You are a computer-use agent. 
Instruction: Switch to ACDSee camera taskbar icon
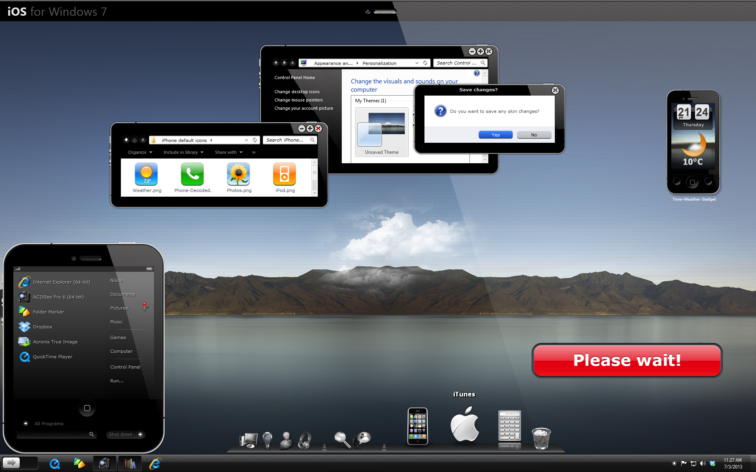click(x=104, y=464)
